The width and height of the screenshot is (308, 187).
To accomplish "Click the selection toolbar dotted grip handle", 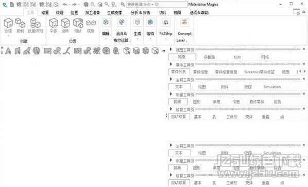I will pyautogui.click(x=2, y=51).
